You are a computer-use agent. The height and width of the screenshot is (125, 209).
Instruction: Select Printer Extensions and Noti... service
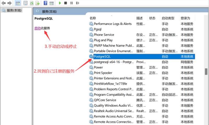pyautogui.click(x=142, y=78)
